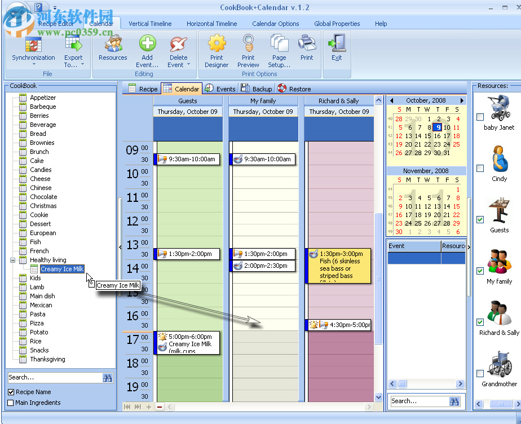Open Page Setup icon

coord(279,43)
